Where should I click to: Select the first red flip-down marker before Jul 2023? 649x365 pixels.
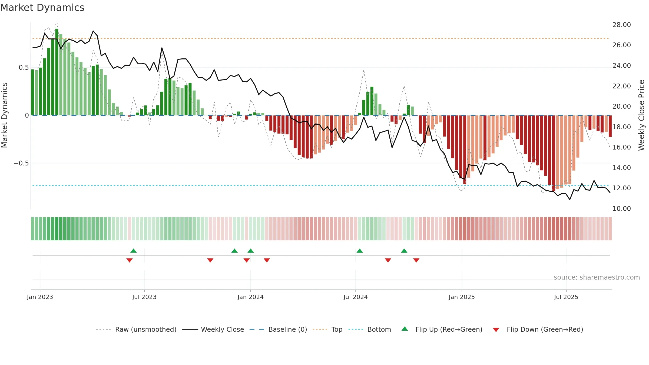(130, 260)
